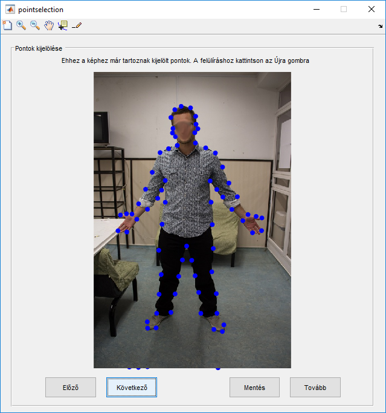This screenshot has height=413, width=386.
Task: Click the Mentés button to save
Action: coord(254,388)
